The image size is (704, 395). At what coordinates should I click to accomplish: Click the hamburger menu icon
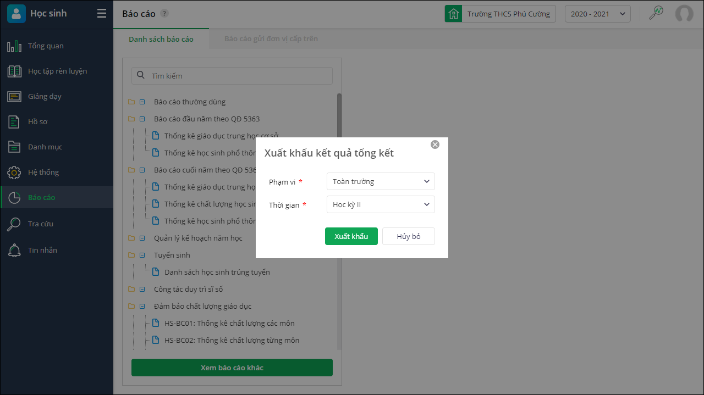click(102, 14)
